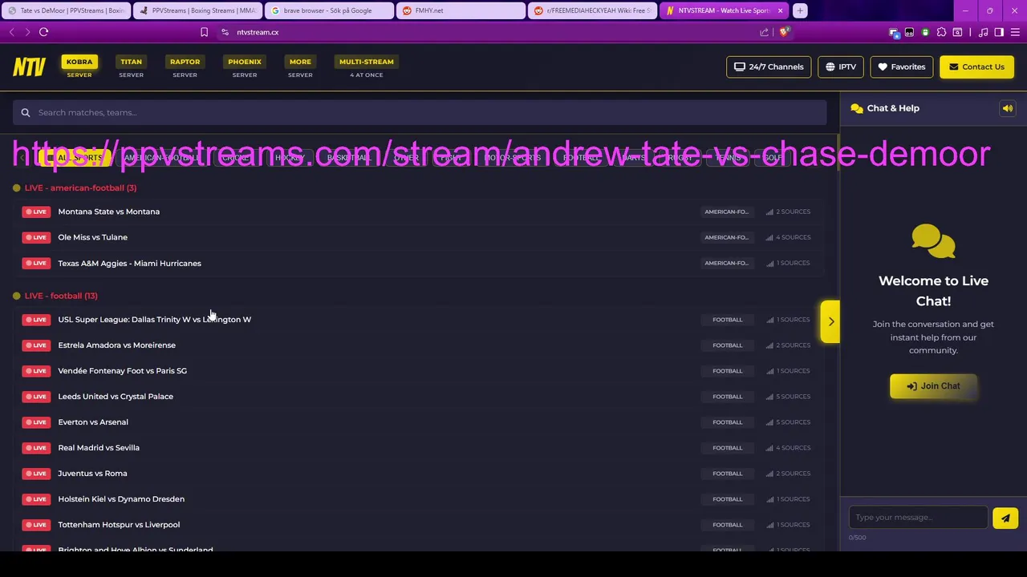Send the chat message with the yellow arrow
This screenshot has height=577, width=1027.
(x=1005, y=518)
